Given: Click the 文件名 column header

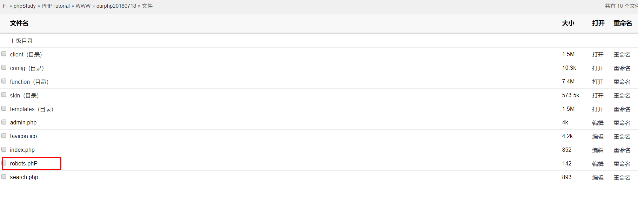Looking at the screenshot, I should (x=19, y=23).
